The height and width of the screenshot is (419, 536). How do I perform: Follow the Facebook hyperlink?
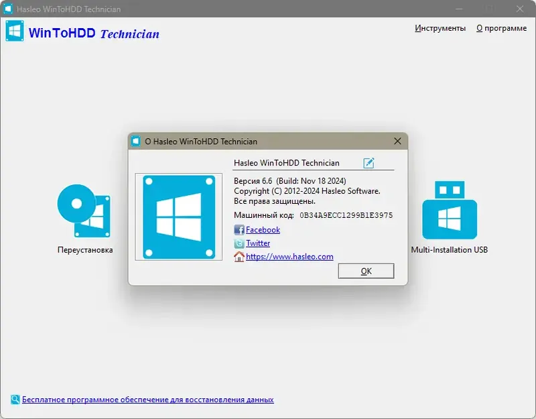(262, 230)
